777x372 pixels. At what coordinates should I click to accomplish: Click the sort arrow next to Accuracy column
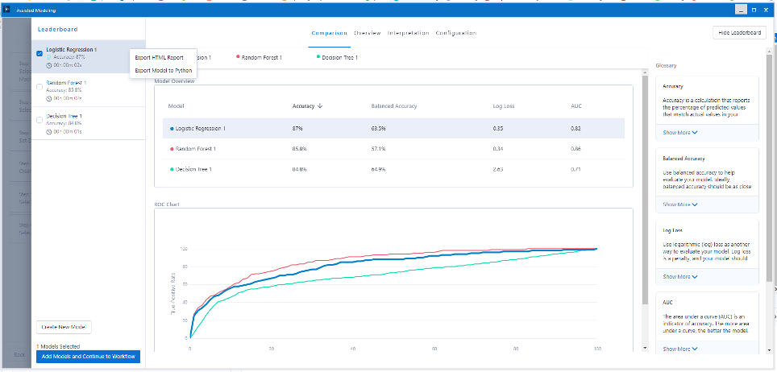click(320, 105)
